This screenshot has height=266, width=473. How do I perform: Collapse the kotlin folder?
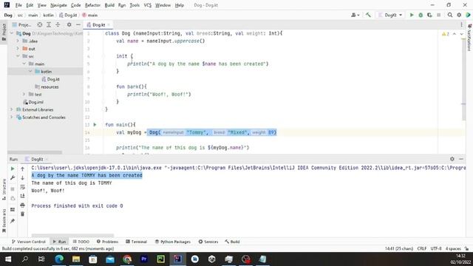(x=30, y=71)
